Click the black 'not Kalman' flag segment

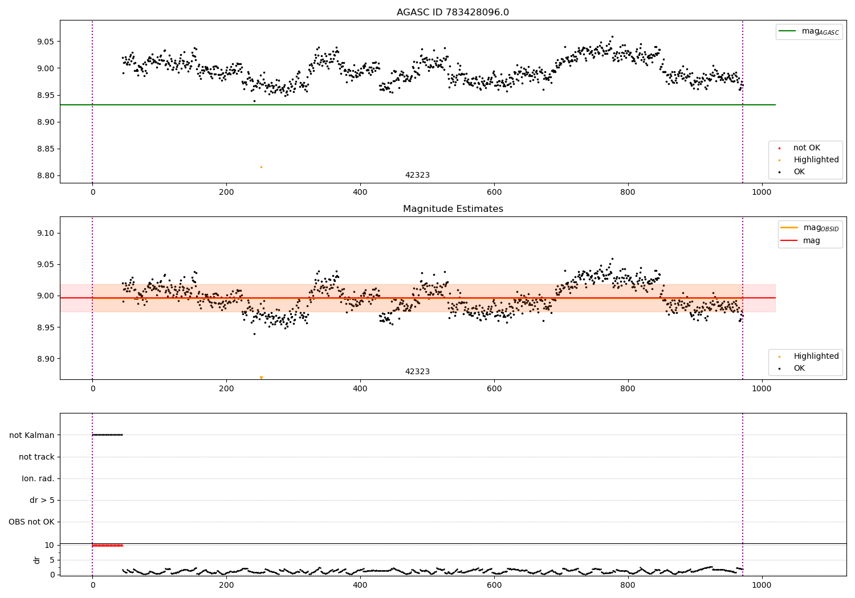coord(107,435)
